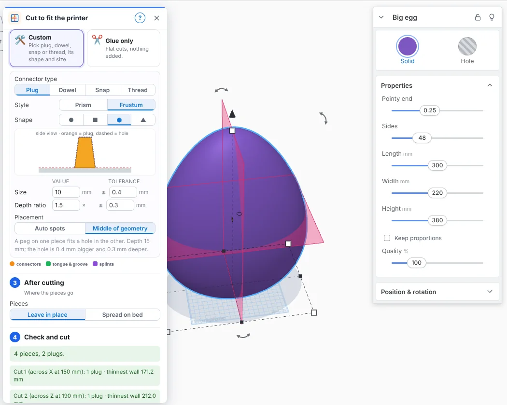507x405 pixels.
Task: Switch style to Prism
Action: (x=83, y=105)
